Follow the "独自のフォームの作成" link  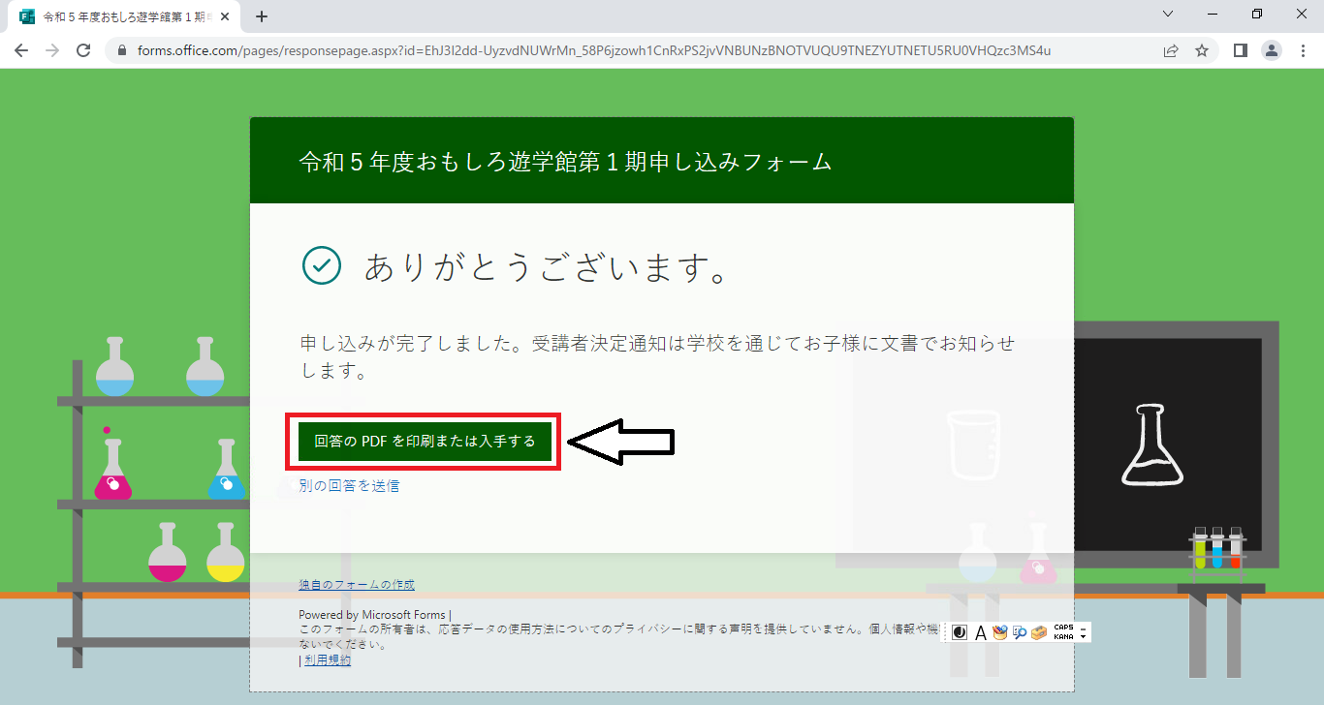pos(357,585)
